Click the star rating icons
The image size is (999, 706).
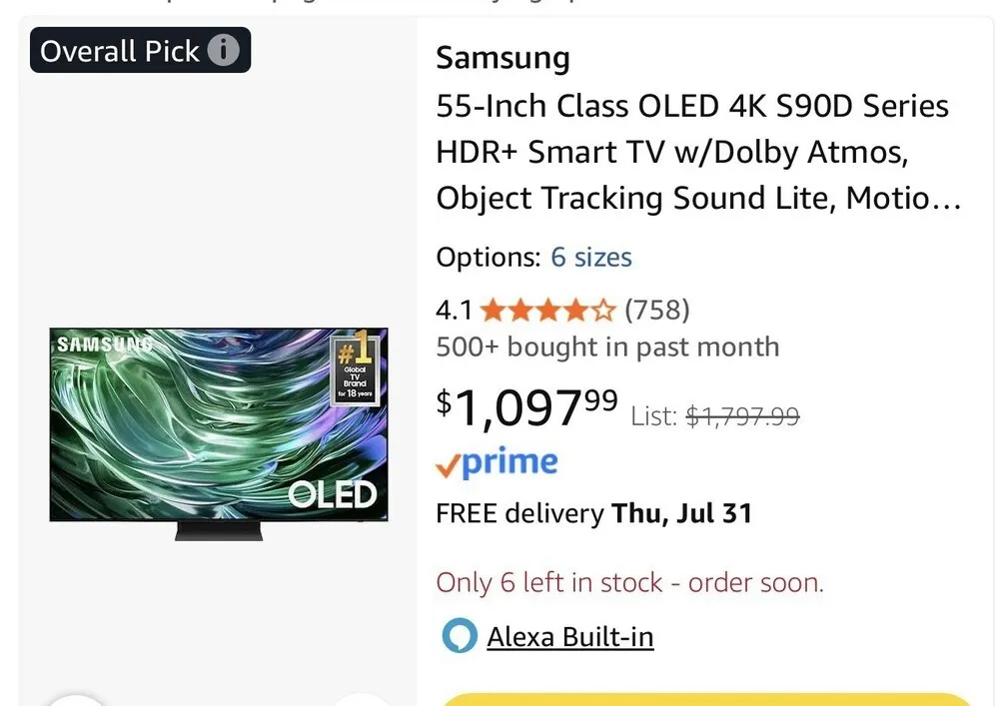pyautogui.click(x=547, y=311)
